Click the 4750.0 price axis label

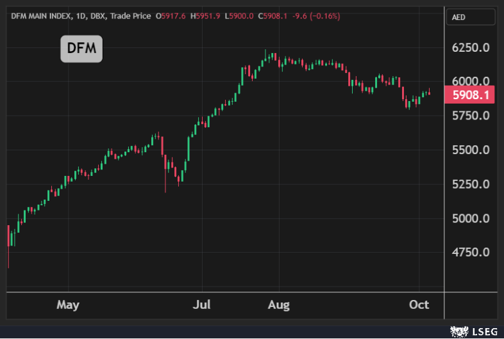(x=471, y=252)
